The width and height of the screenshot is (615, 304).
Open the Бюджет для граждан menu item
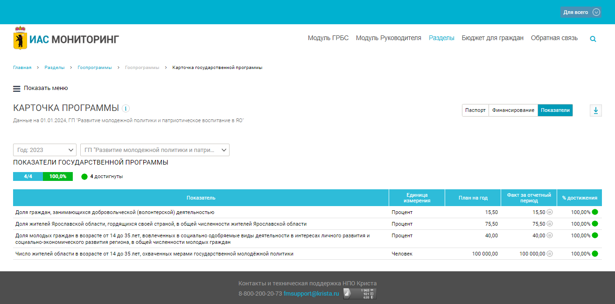click(492, 38)
